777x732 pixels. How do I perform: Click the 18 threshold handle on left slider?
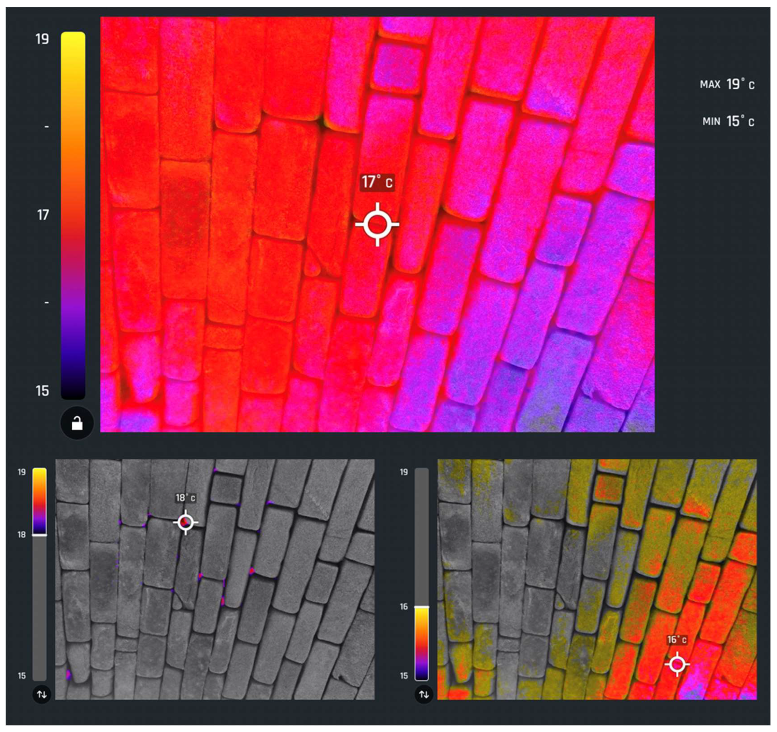coord(40,535)
